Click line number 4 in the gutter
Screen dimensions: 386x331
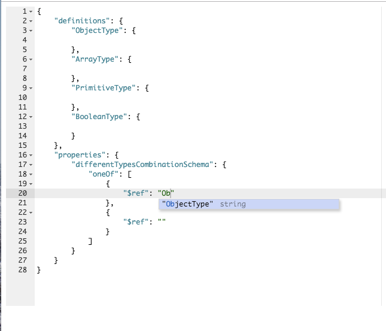tap(25, 40)
